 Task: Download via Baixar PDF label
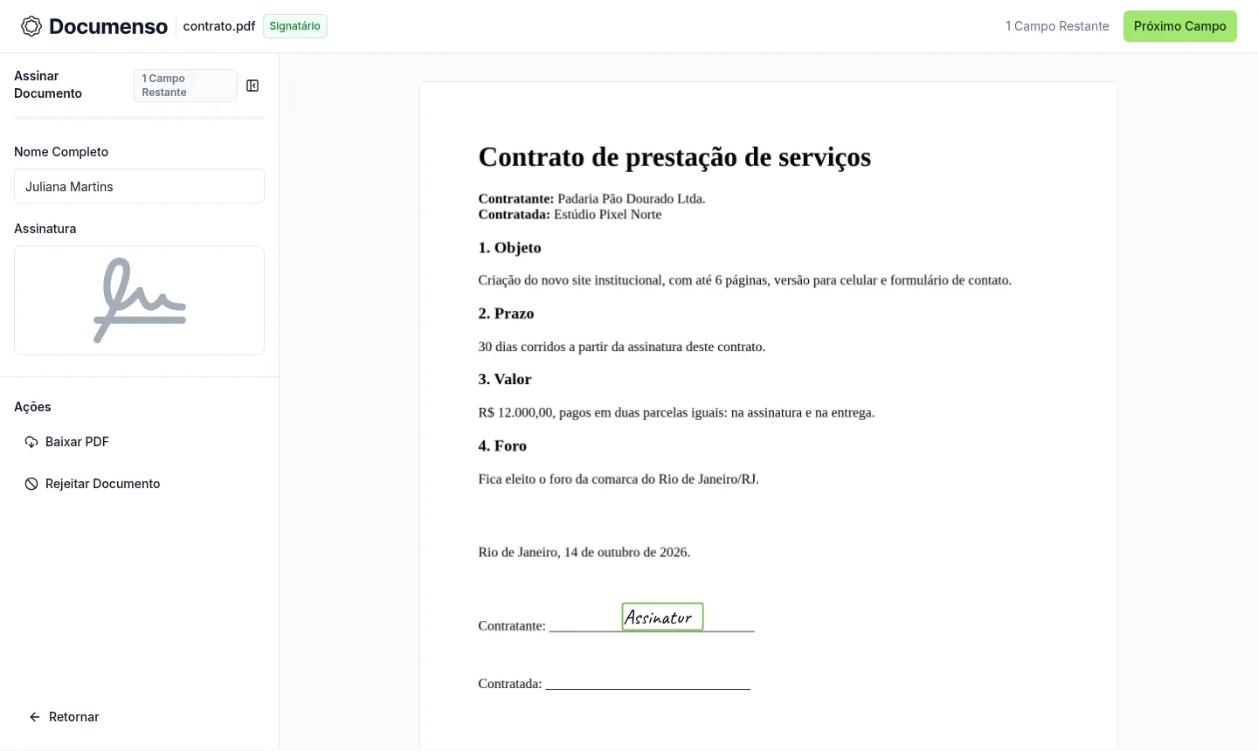(x=77, y=442)
